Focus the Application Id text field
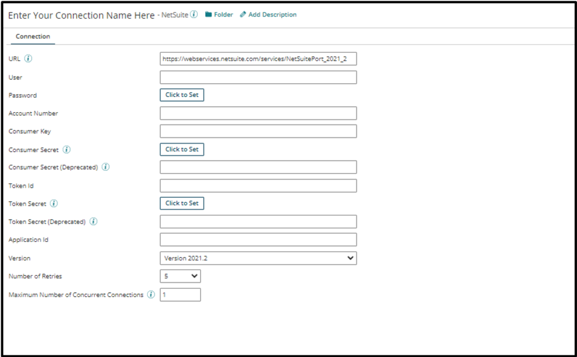577x357 pixels. [x=258, y=240]
